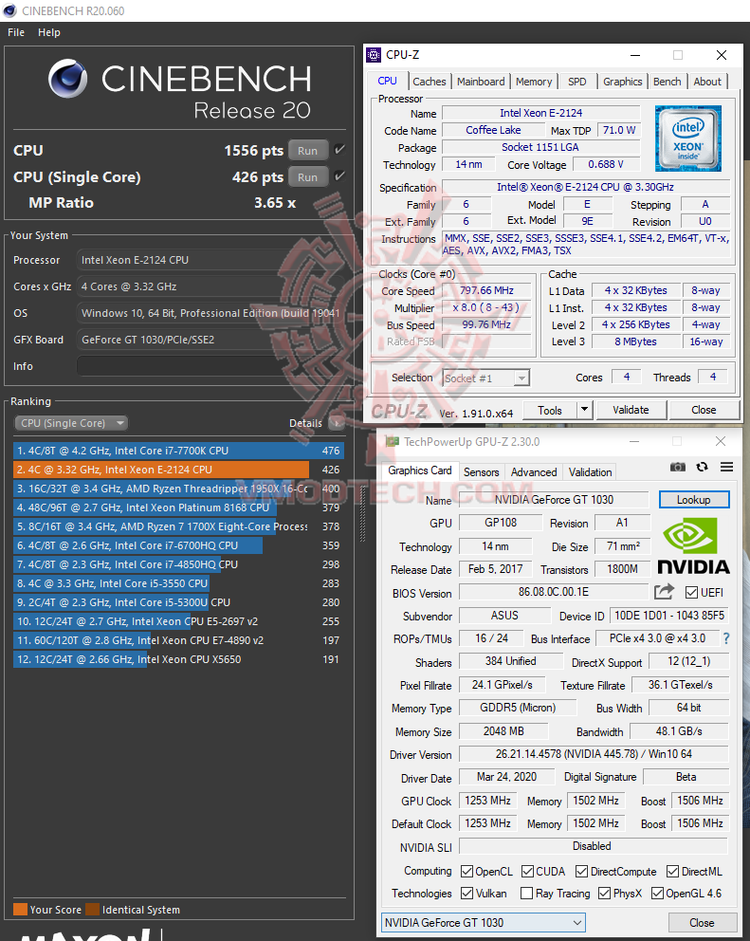Run the CPU (Single Core) benchmark

click(308, 177)
